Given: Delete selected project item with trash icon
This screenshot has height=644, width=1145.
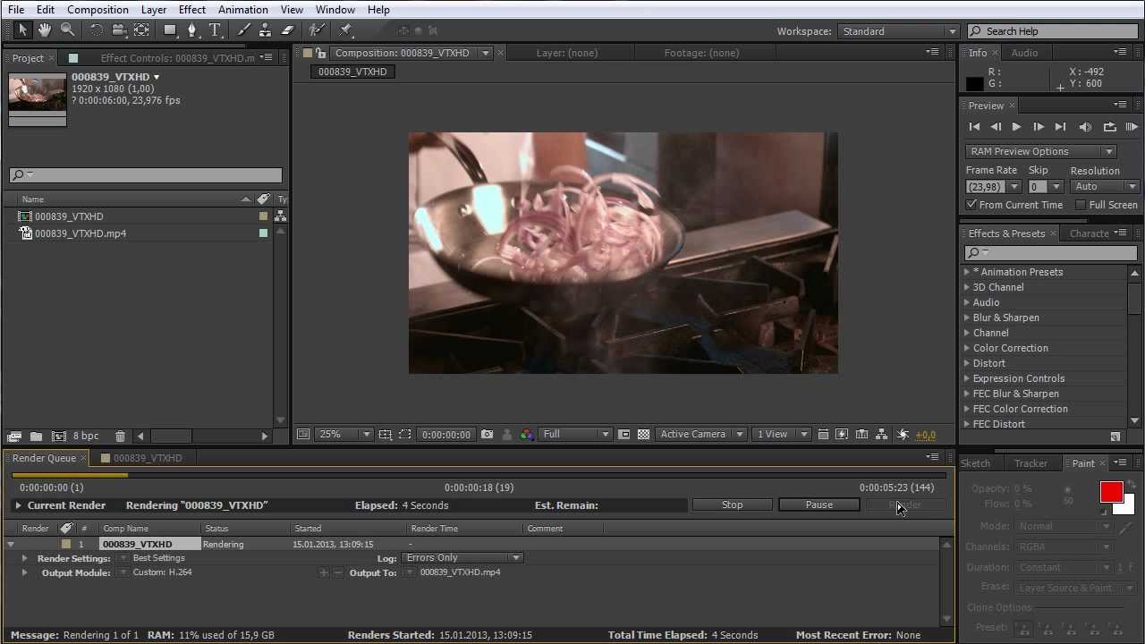Looking at the screenshot, I should click(120, 436).
